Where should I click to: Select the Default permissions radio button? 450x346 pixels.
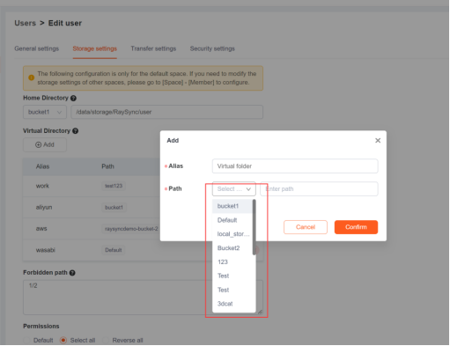26,341
